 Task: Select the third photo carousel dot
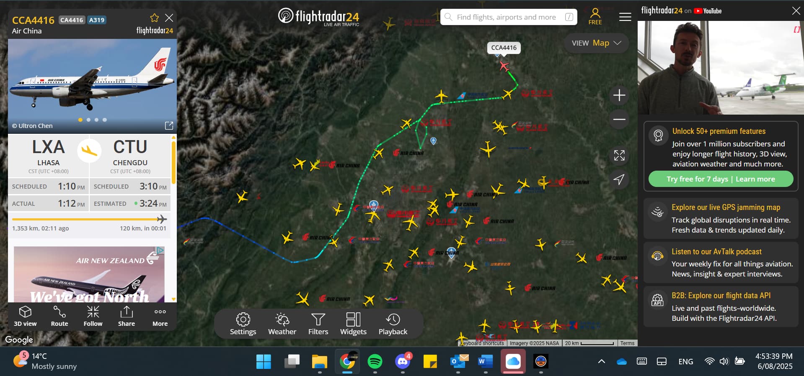[x=96, y=120]
